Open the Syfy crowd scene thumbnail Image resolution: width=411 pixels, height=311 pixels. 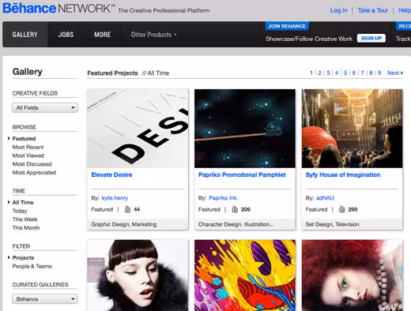point(352,129)
